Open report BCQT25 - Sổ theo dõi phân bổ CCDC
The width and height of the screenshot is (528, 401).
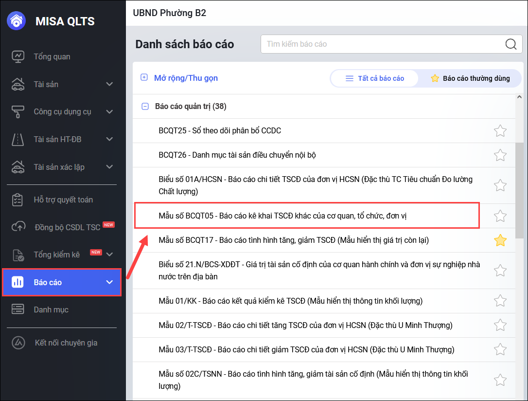pyautogui.click(x=220, y=131)
